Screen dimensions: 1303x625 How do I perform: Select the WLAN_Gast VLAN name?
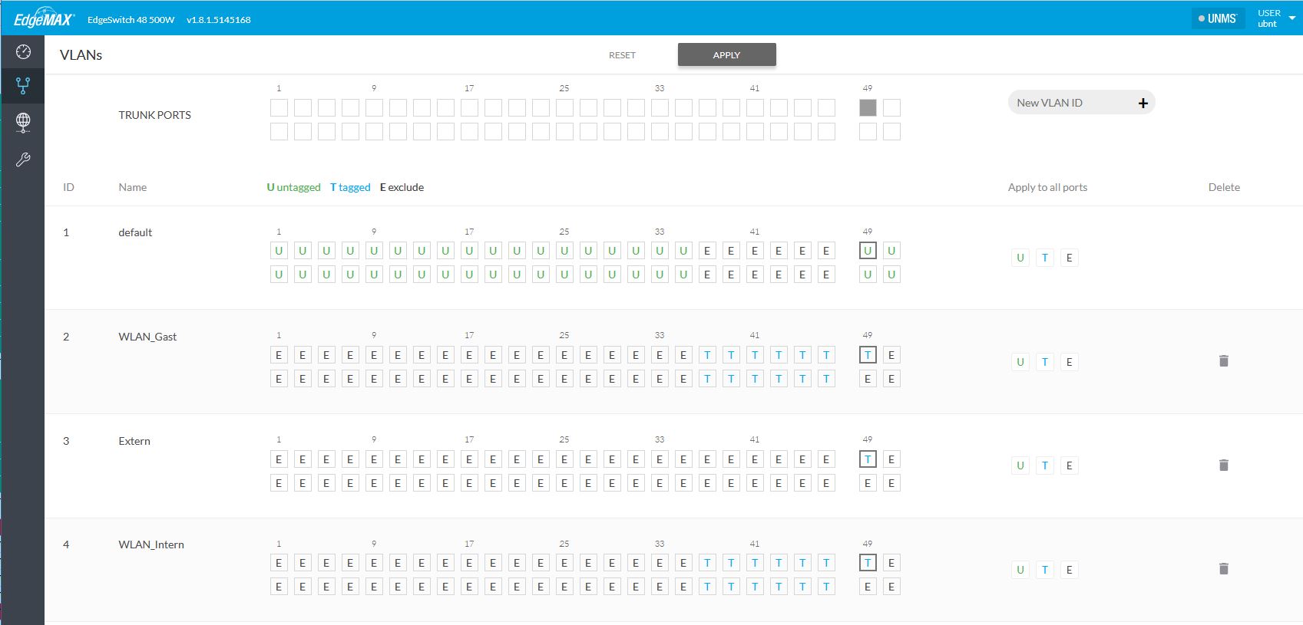[x=147, y=337]
